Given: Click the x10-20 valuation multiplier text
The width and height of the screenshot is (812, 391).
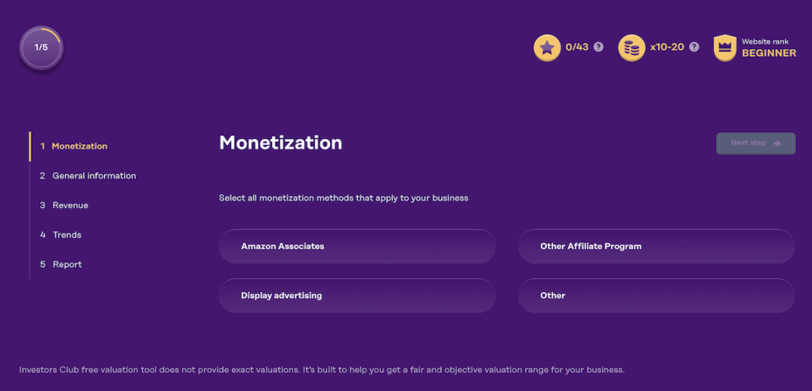Looking at the screenshot, I should click(x=668, y=47).
